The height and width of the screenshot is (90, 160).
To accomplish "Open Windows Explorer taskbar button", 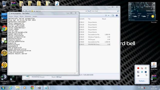I will (18, 88).
